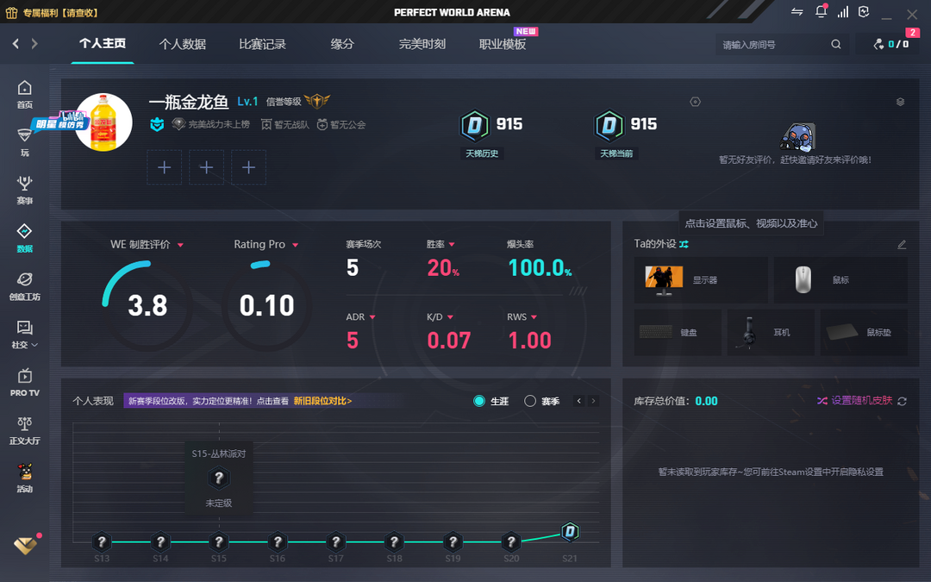Click the gold VIP diamond icon in sidebar
This screenshot has width=931, height=582.
[25, 545]
